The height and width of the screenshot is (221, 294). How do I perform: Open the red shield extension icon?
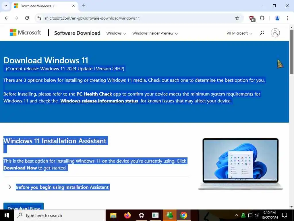pyautogui.click(x=252, y=18)
